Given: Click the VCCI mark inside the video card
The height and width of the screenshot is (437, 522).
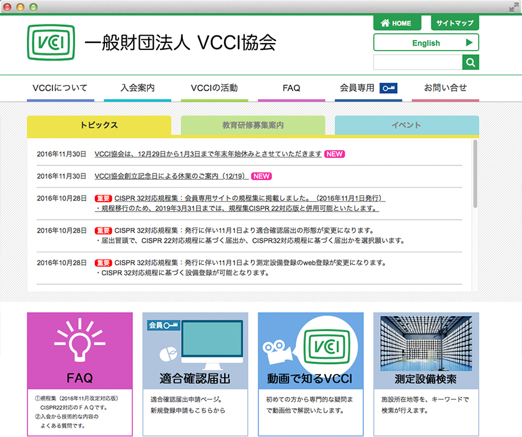Looking at the screenshot, I should 327,346.
